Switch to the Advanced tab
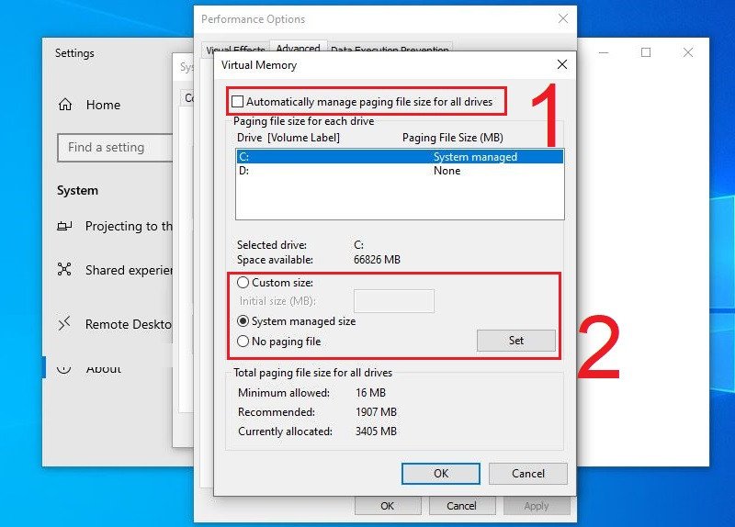 coord(298,50)
